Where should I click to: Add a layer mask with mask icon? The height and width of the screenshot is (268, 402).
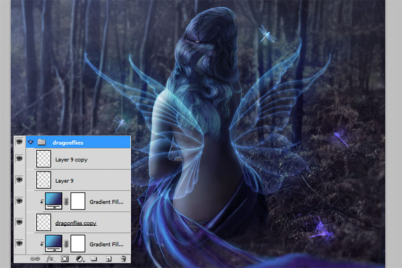pyautogui.click(x=64, y=259)
